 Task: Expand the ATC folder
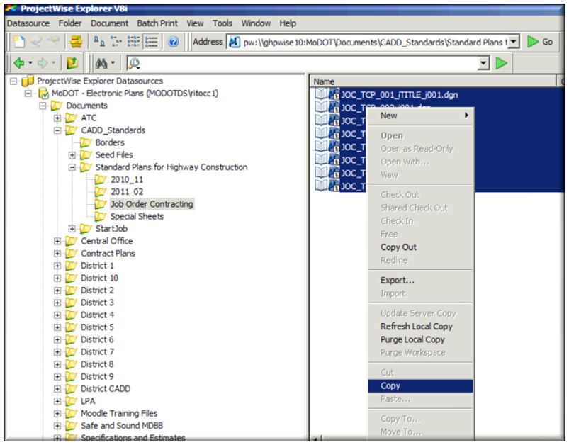(x=57, y=118)
